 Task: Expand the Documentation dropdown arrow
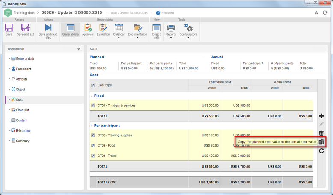pos(137,38)
